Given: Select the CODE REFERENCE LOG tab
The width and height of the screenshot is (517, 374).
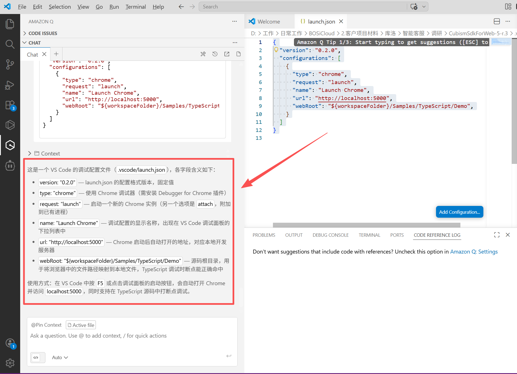Looking at the screenshot, I should pos(437,235).
